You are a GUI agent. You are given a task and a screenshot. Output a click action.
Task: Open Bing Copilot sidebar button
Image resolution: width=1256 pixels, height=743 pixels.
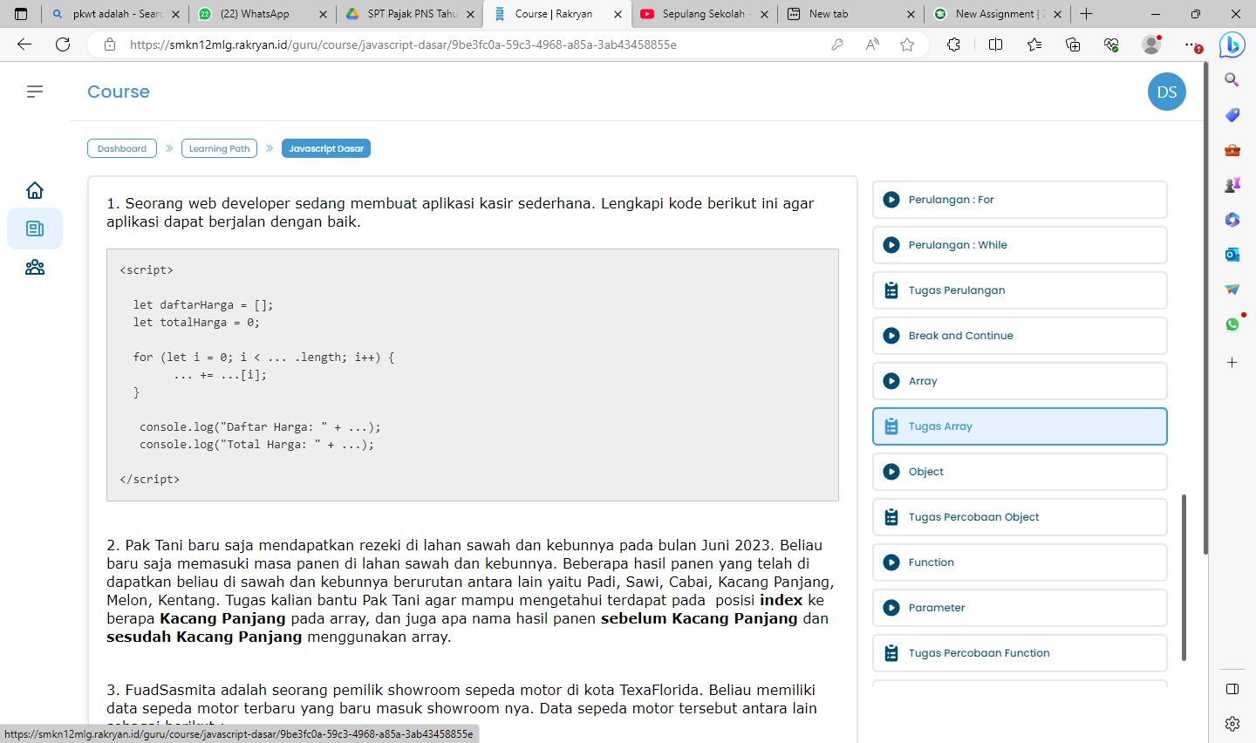point(1232,44)
